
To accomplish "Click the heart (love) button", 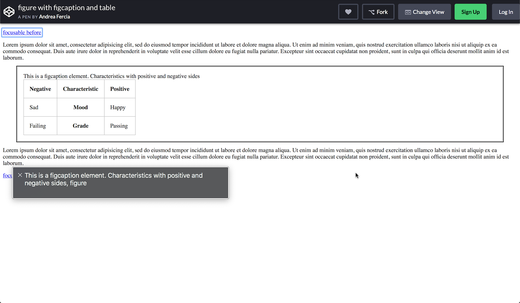I will coord(348,12).
